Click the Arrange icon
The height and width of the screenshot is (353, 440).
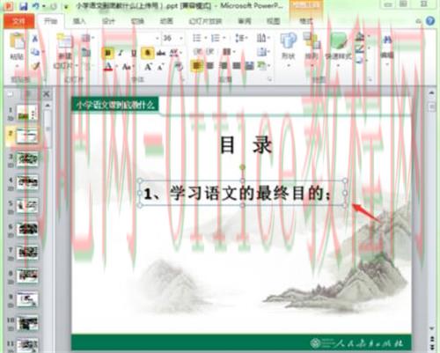pos(312,40)
